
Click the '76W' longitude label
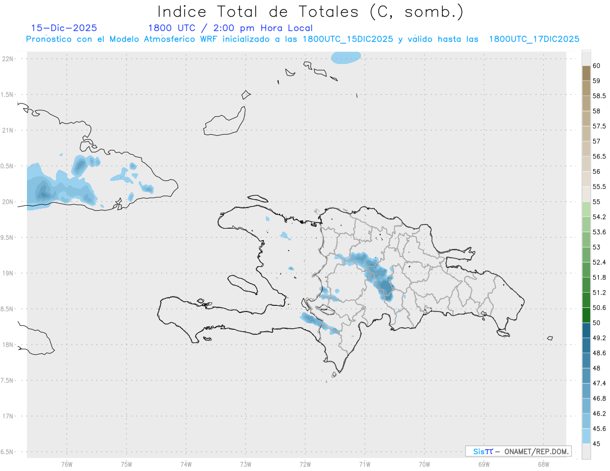67,464
